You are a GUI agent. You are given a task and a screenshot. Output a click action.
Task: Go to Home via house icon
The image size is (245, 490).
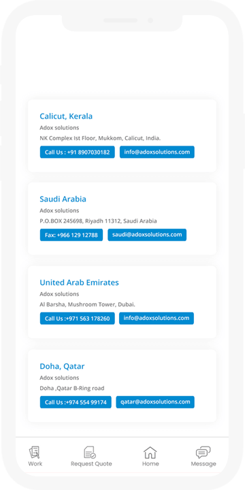click(x=150, y=452)
